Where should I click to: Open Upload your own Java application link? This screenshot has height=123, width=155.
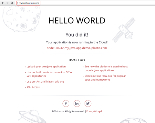point(46,67)
